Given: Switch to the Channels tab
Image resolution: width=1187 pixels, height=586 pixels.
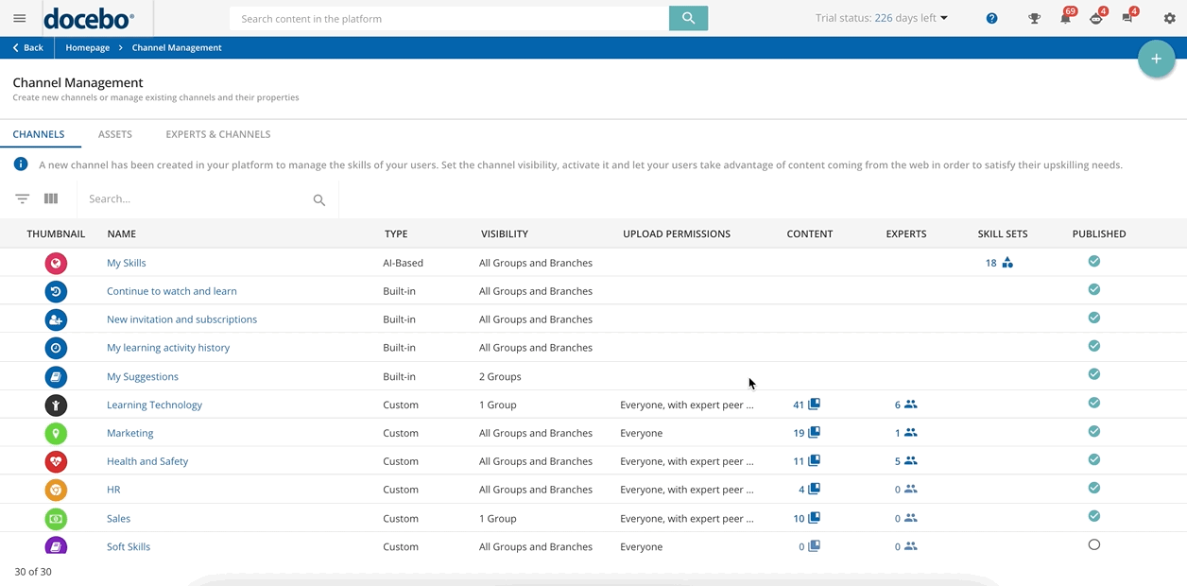Looking at the screenshot, I should point(39,134).
